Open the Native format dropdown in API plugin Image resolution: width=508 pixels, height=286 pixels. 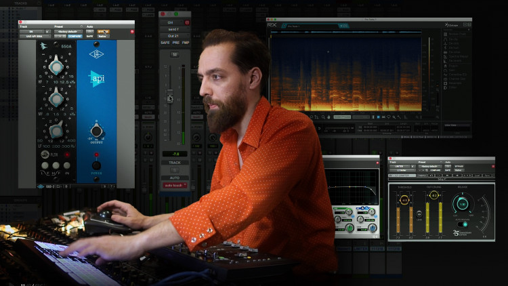(x=103, y=37)
